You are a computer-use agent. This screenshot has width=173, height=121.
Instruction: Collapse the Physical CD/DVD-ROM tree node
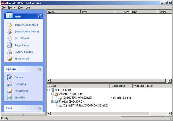tap(52, 101)
